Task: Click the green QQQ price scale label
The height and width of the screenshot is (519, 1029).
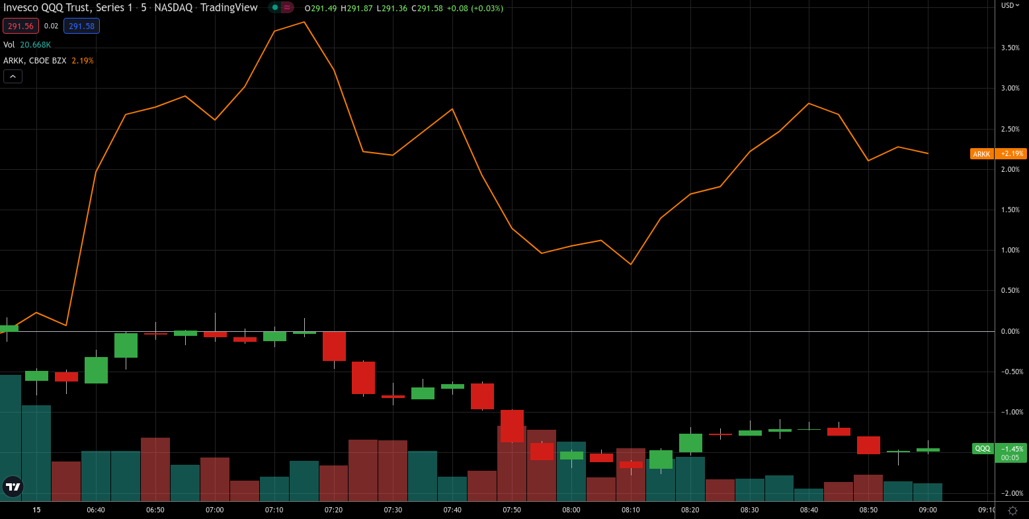Action: (x=983, y=448)
